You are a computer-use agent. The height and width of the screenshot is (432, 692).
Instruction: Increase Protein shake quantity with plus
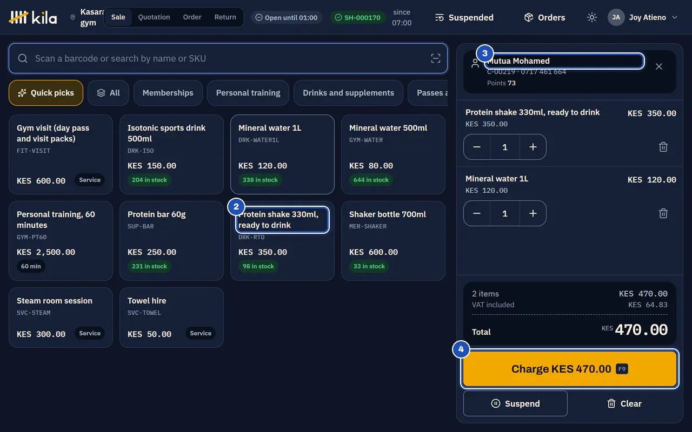pos(533,147)
